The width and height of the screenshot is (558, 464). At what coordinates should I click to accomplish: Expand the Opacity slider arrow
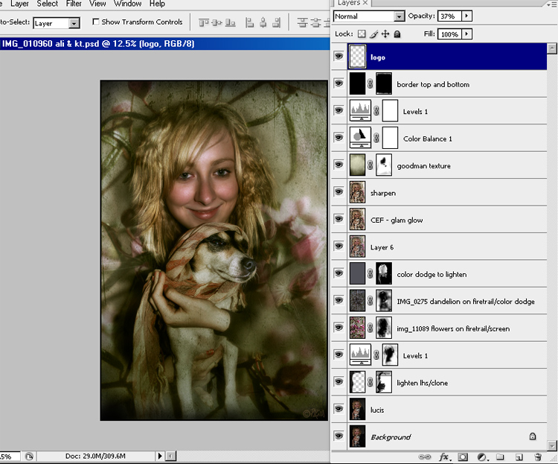click(466, 16)
